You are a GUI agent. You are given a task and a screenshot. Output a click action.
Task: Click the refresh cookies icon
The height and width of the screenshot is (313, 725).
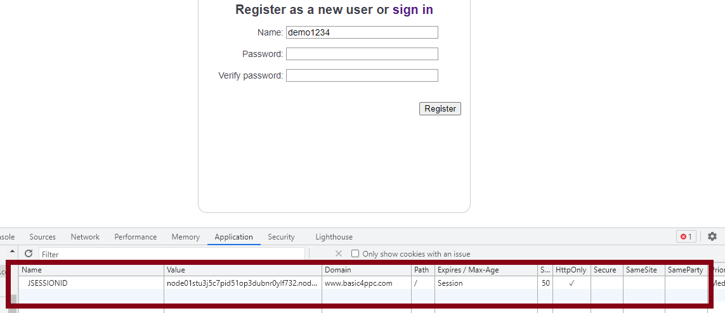(x=29, y=253)
